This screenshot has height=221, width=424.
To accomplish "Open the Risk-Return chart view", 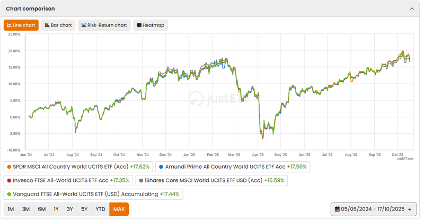I will pos(104,25).
